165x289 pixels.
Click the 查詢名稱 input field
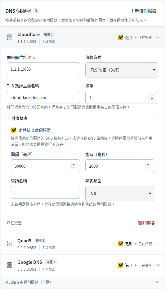coord(45,192)
